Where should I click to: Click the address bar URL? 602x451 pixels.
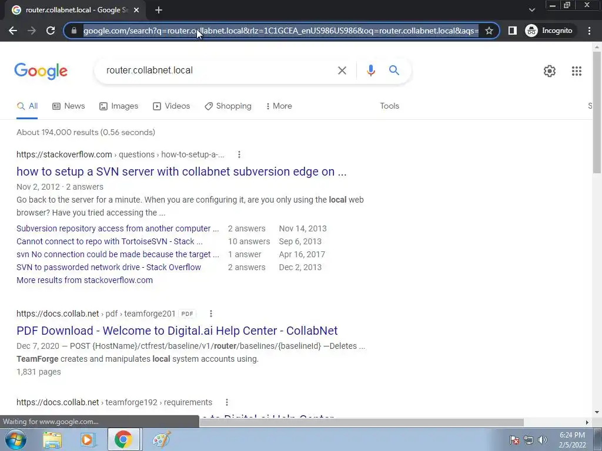click(x=280, y=31)
